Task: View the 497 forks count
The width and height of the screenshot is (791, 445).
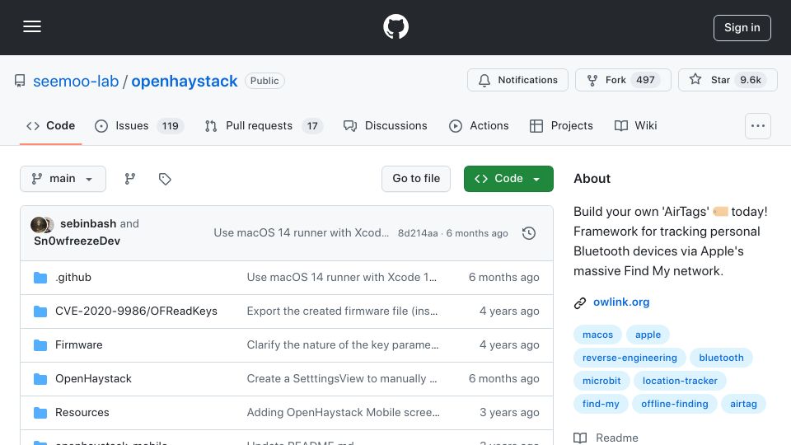Action: click(645, 80)
